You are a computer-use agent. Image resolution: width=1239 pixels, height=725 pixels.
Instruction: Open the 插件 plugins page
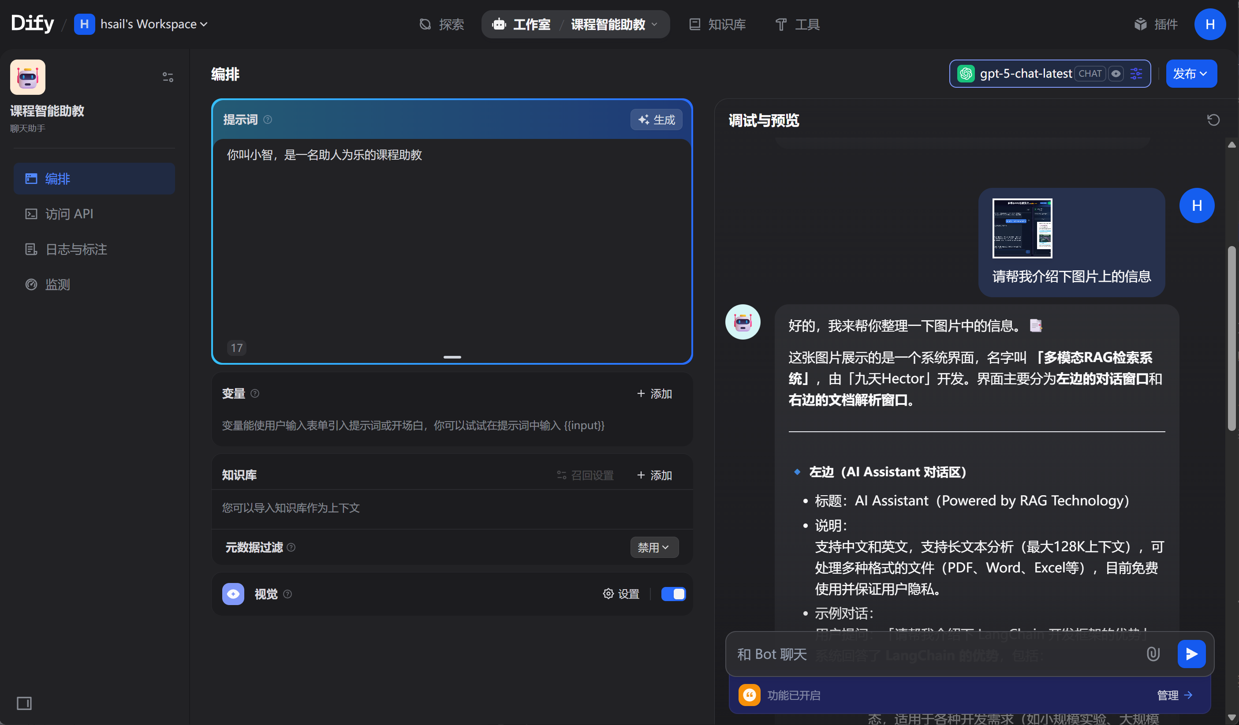(x=1156, y=24)
